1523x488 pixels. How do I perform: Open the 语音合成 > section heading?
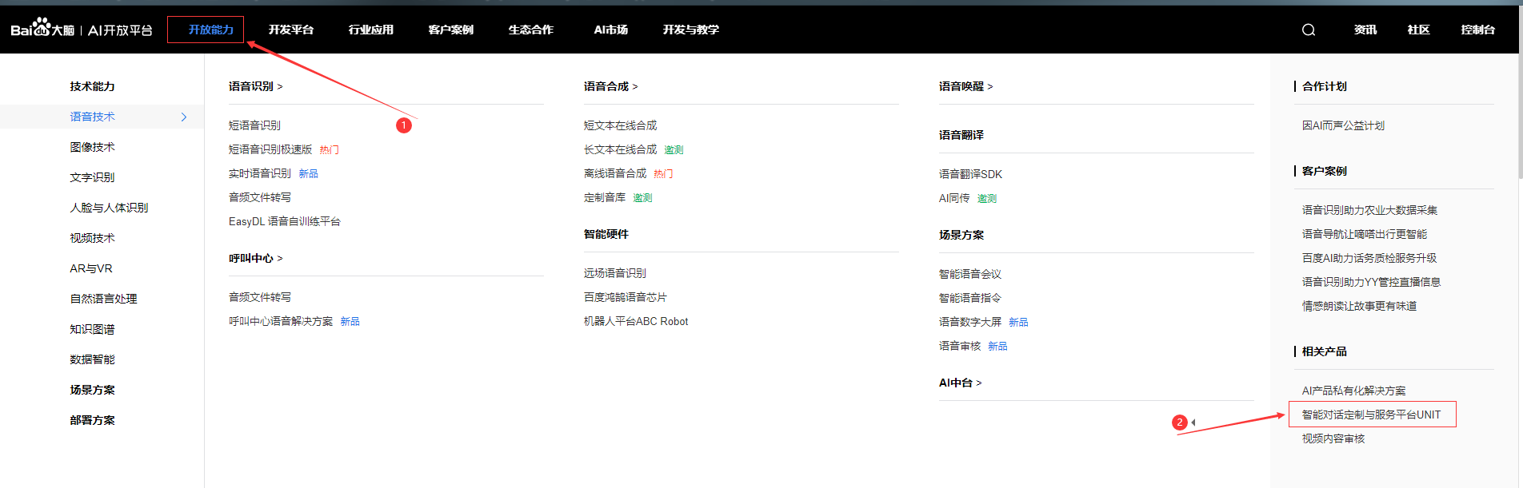click(x=611, y=86)
